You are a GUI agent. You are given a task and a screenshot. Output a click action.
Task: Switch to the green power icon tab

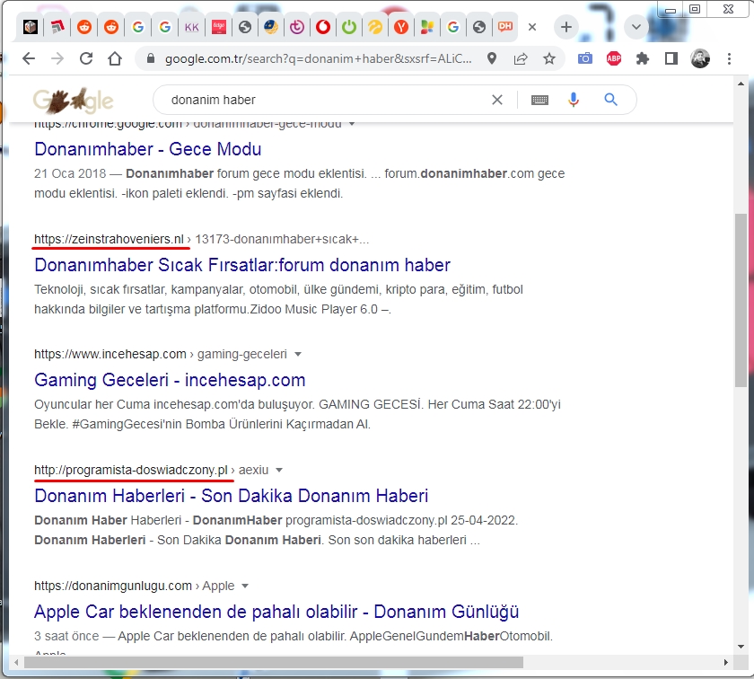pos(349,27)
